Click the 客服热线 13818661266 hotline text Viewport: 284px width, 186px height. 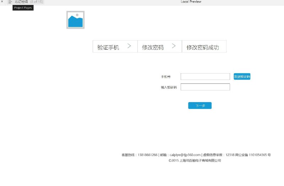[140, 155]
